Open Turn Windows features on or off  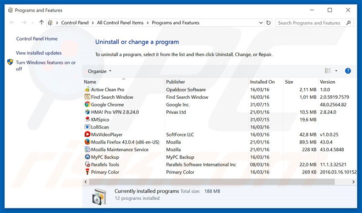46,66
